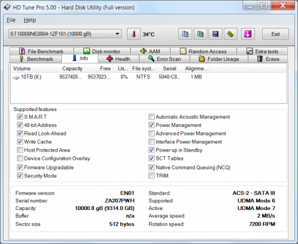Viewport: 298px width, 244px height.
Task: Toggle the TRIM checkbox
Action: click(151, 176)
